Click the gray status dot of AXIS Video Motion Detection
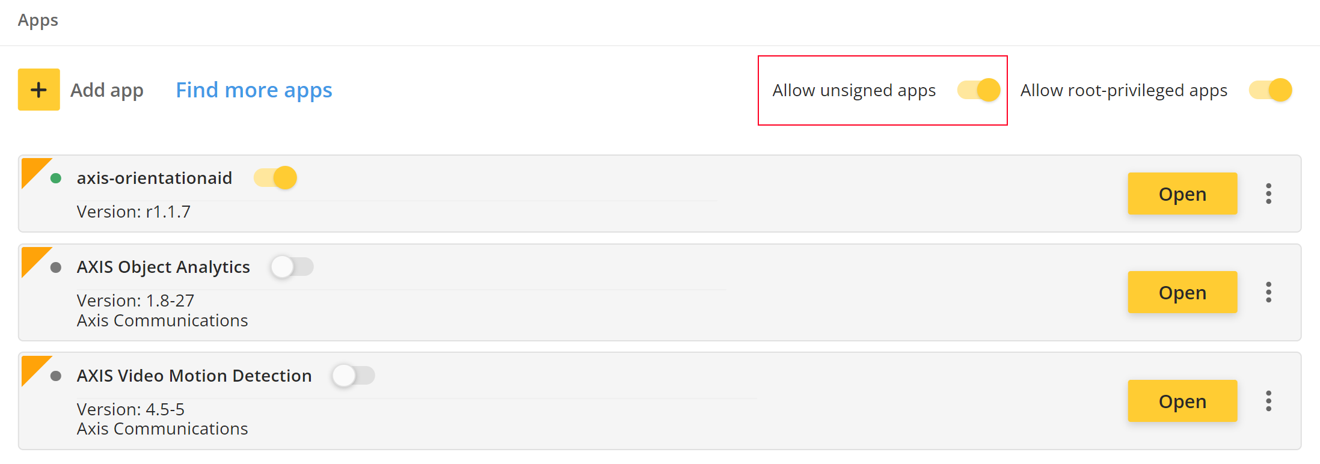Viewport: 1320px width, 464px height. click(56, 376)
